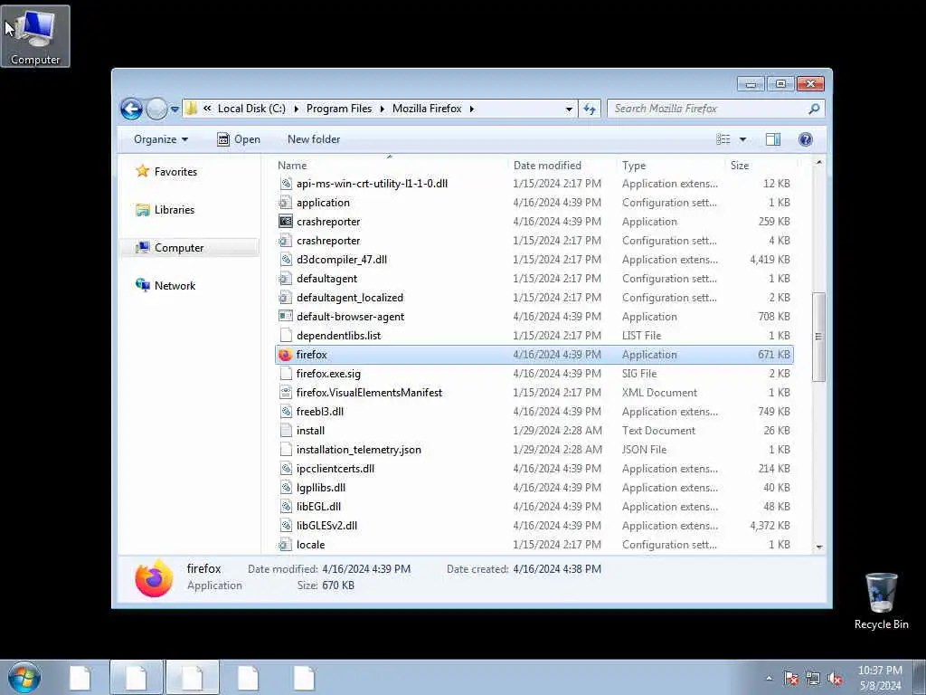The height and width of the screenshot is (695, 926).
Task: Select ipcclientcerts.dll file icon
Action: tap(285, 469)
